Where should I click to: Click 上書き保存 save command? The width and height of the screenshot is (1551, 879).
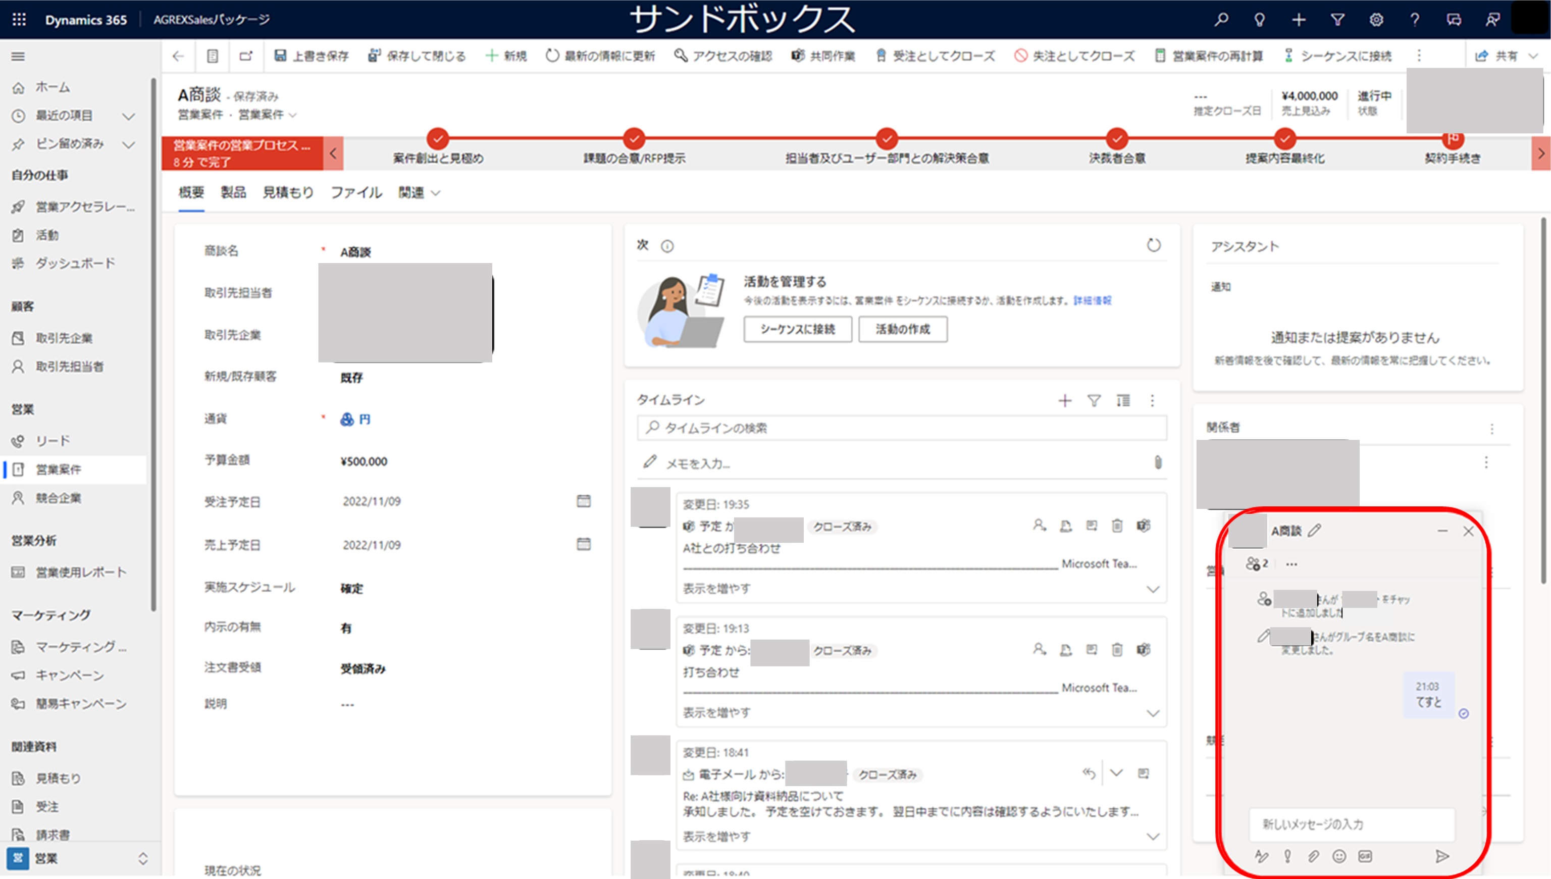pos(312,56)
